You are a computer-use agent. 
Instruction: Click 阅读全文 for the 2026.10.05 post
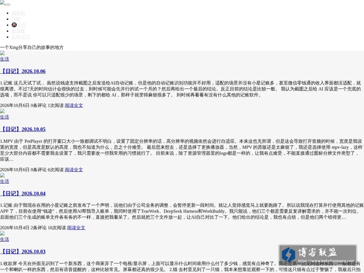tap(74, 170)
